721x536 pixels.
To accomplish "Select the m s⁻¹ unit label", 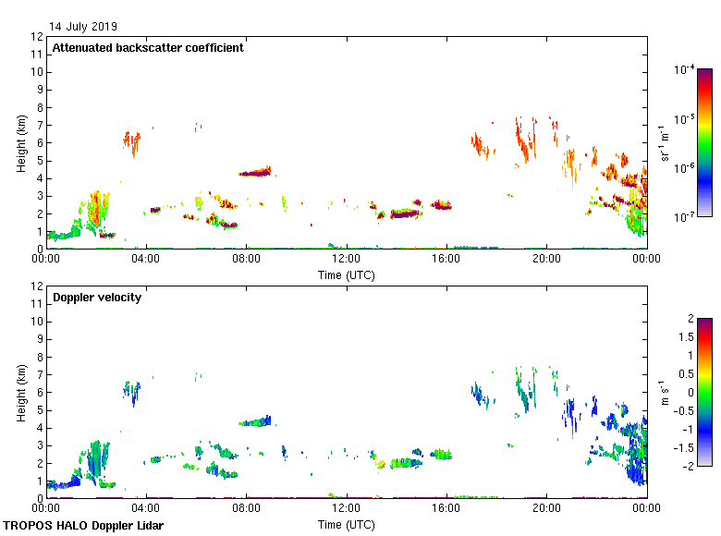I will pos(666,392).
